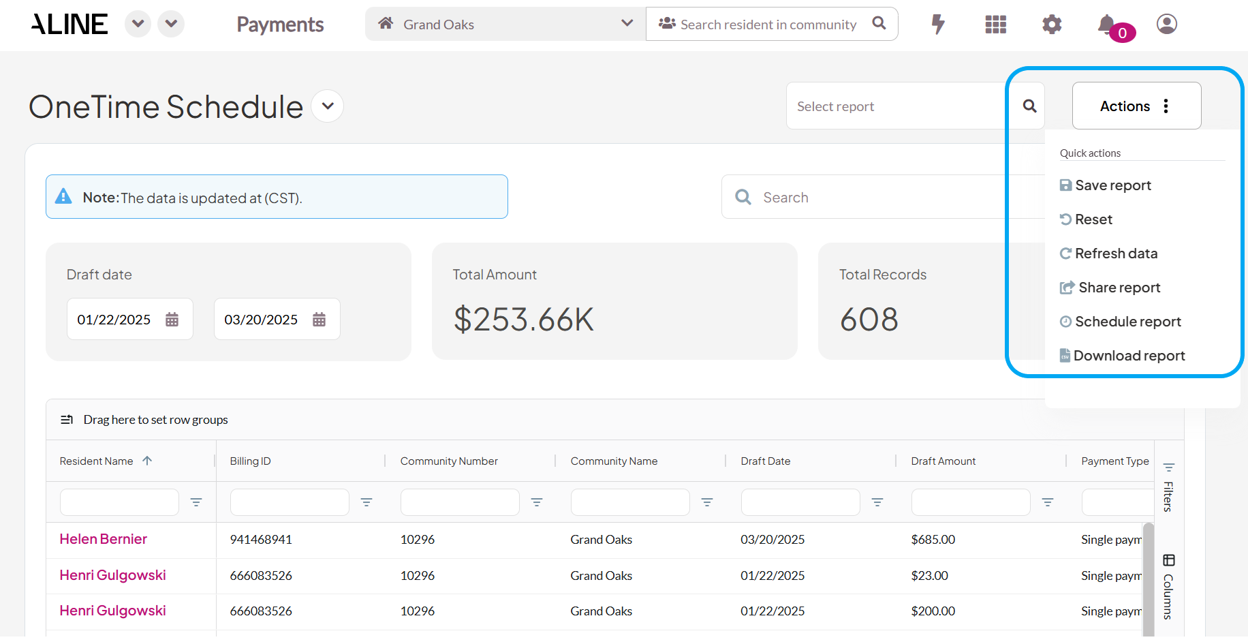The image size is (1248, 644).
Task: Click the Select report search icon
Action: tap(1030, 106)
